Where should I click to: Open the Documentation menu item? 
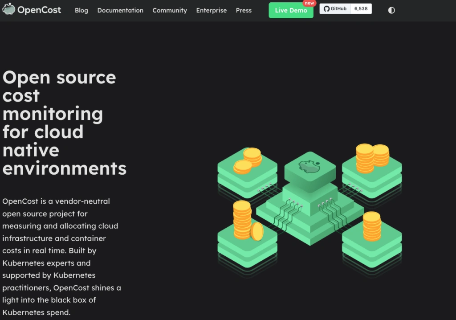coord(120,10)
